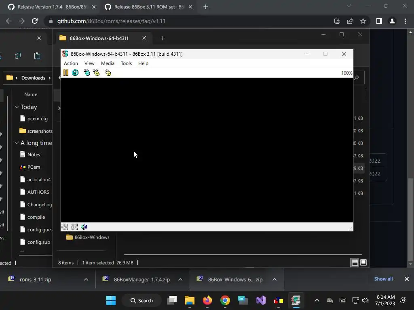The image size is (414, 310).
Task: Show hidden system tray icons
Action: 317,300
